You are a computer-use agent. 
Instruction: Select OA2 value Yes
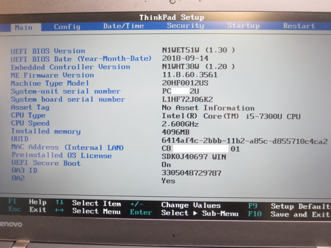(168, 181)
